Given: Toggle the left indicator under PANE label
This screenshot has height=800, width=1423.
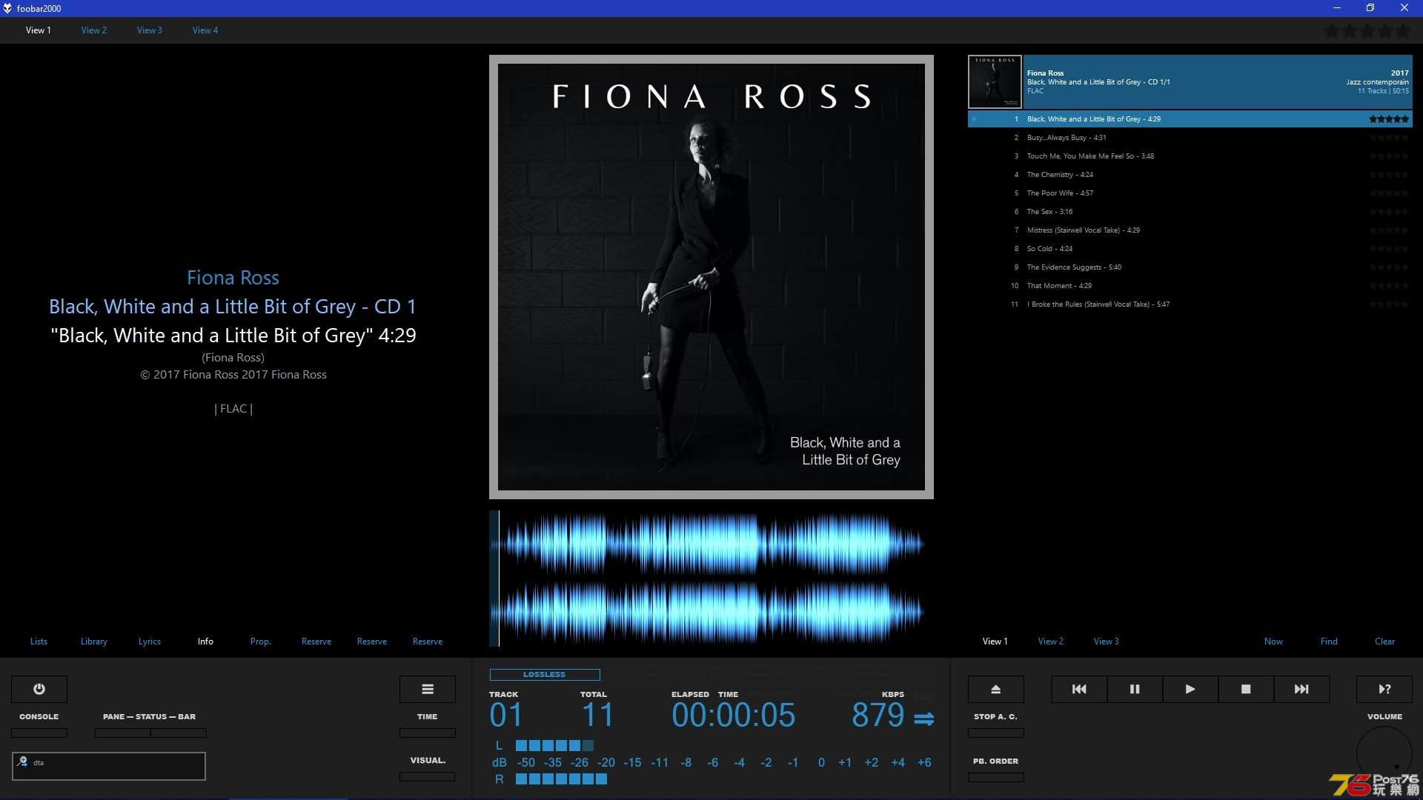Looking at the screenshot, I should 122,733.
